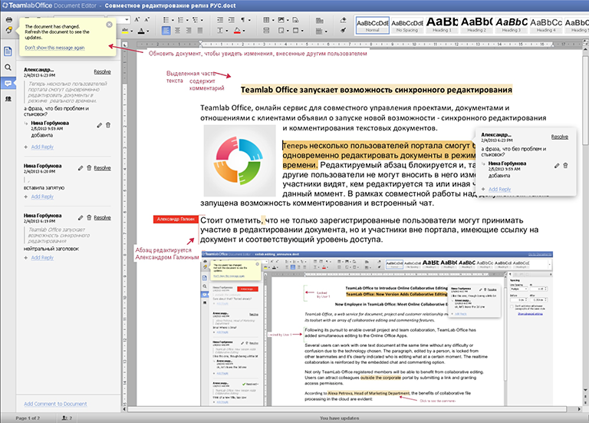589x423 pixels.
Task: Click the increase font size icon
Action: coord(137,19)
